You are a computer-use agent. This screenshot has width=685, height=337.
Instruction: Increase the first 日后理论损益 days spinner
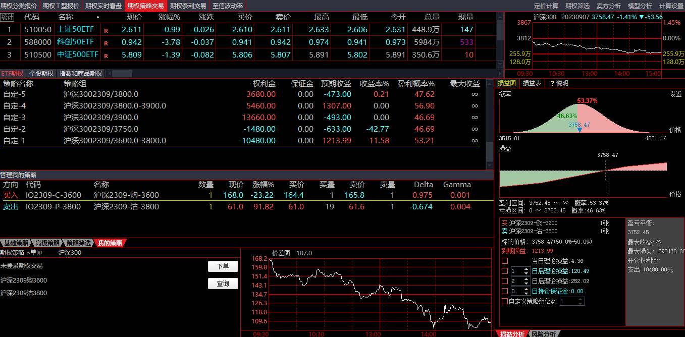pos(526,269)
